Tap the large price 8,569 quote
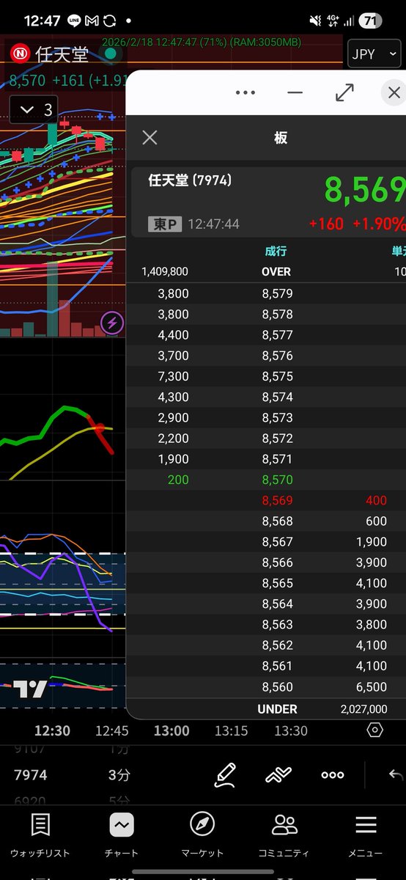This screenshot has width=406, height=880. (x=365, y=190)
